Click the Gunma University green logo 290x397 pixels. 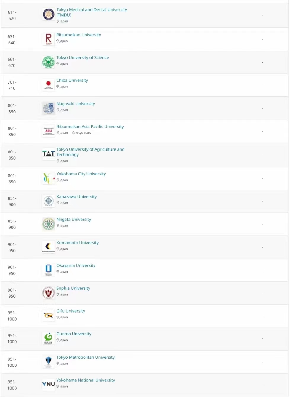tap(48, 338)
